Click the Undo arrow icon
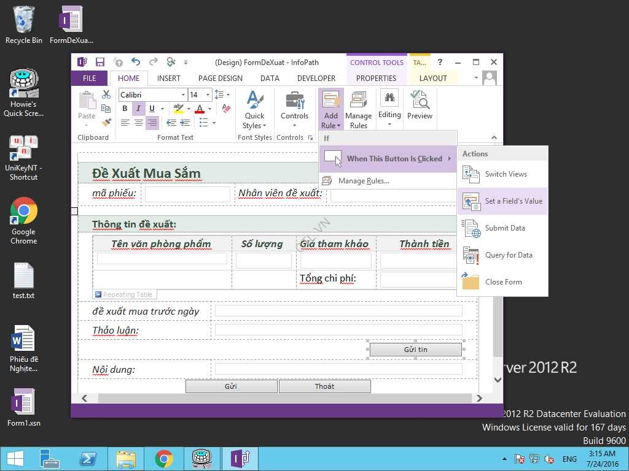Screen dimensions: 629x471 [x=136, y=62]
